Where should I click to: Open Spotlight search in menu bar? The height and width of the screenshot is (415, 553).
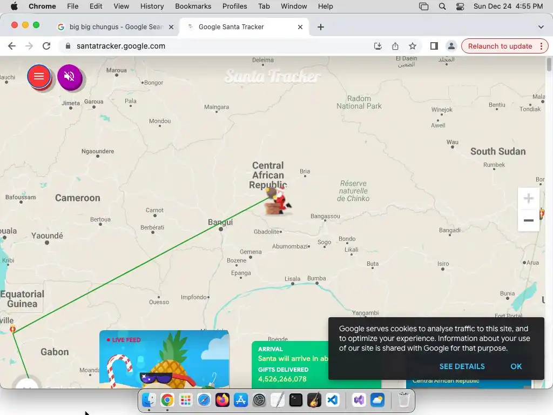click(x=442, y=6)
